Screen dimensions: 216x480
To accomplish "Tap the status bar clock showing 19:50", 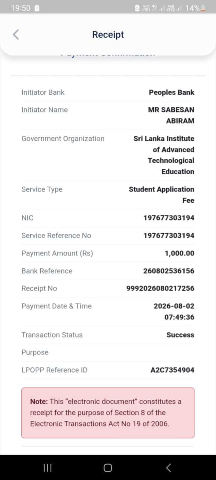I will (21, 8).
